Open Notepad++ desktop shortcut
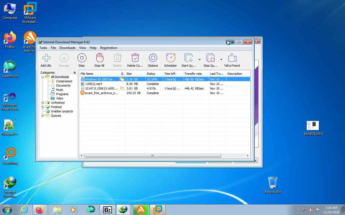Viewport: 345px width, 215px height. point(10,127)
